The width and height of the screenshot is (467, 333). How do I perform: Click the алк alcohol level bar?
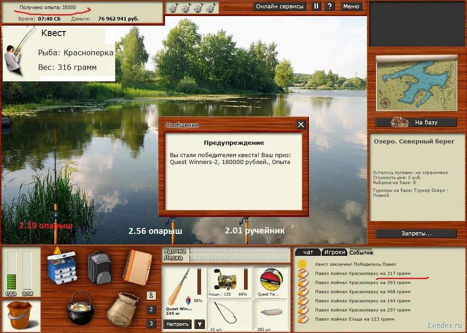[x=27, y=270]
